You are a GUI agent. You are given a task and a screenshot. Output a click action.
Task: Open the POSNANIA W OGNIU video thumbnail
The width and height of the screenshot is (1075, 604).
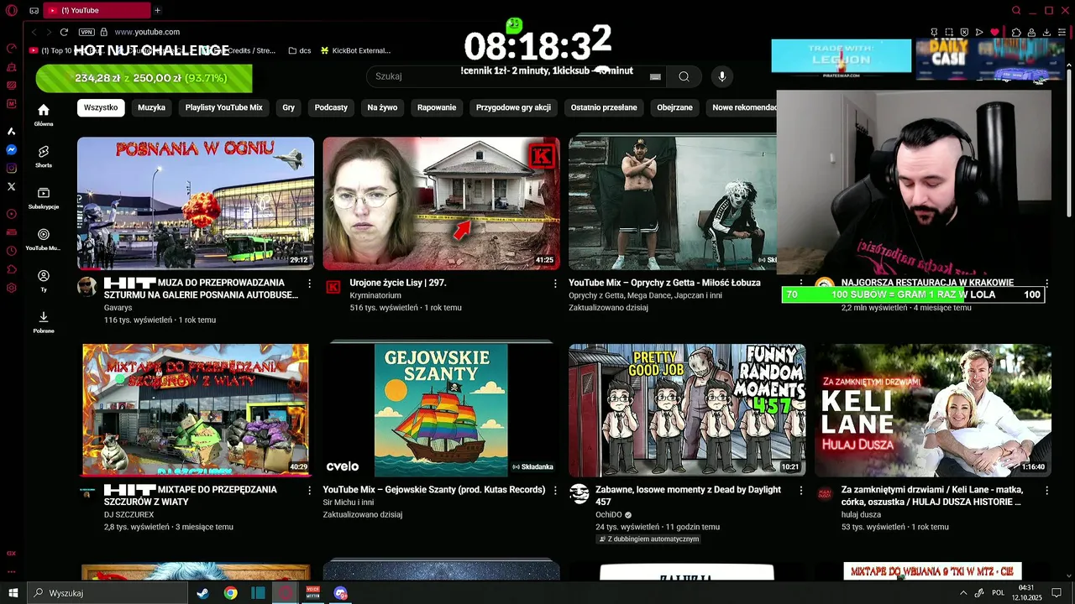tap(196, 203)
